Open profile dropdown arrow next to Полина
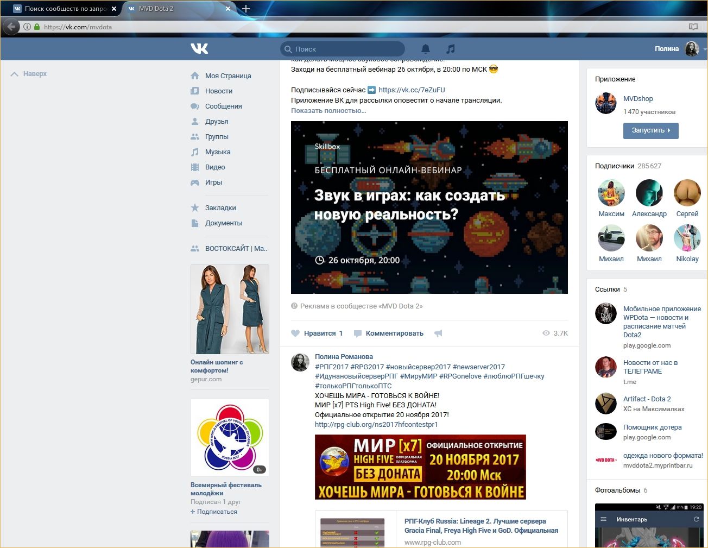The height and width of the screenshot is (548, 708). [705, 49]
